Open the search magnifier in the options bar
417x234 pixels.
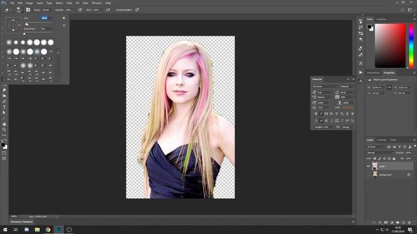[403, 10]
